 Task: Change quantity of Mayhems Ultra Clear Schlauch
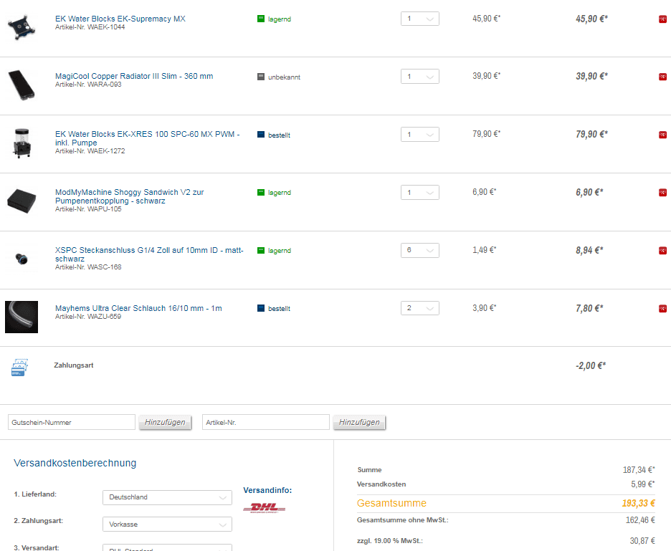[420, 308]
